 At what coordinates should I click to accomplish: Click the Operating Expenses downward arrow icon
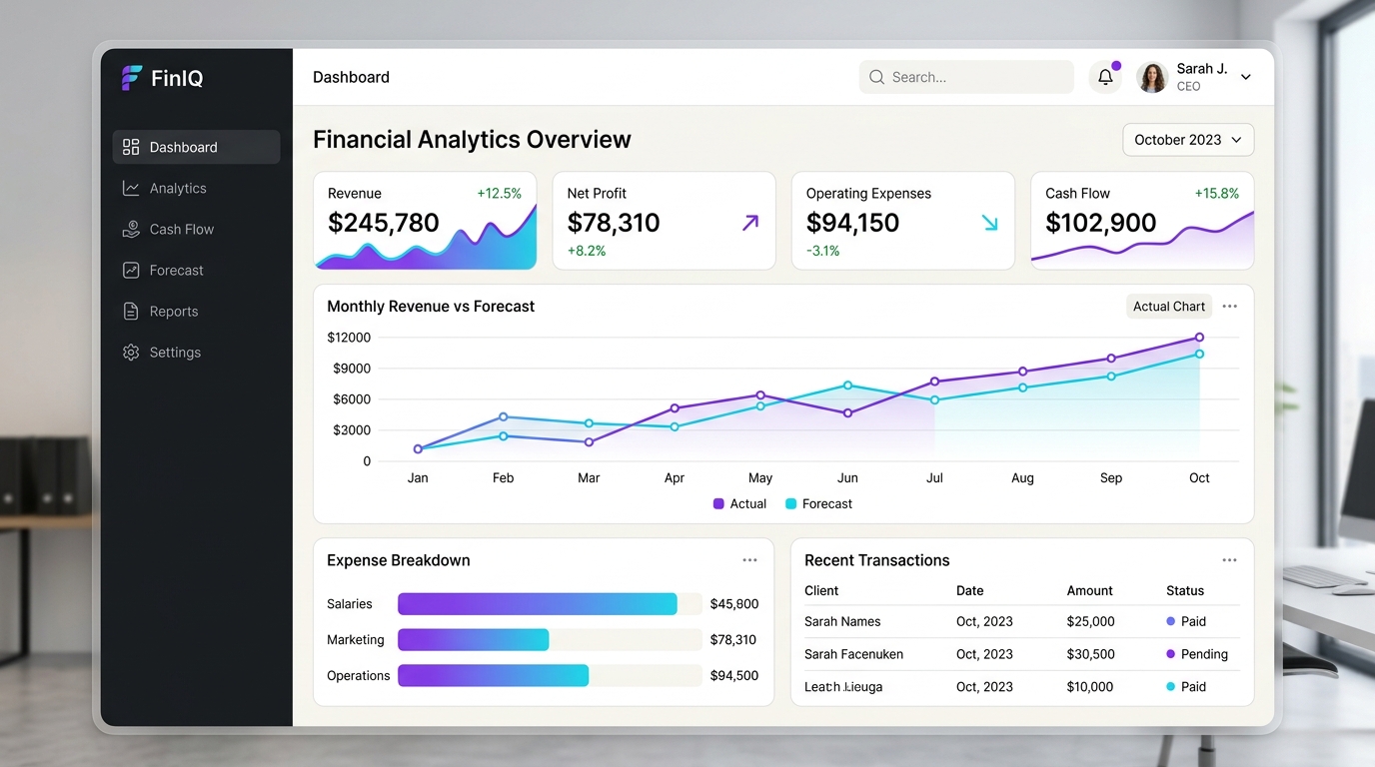point(989,223)
